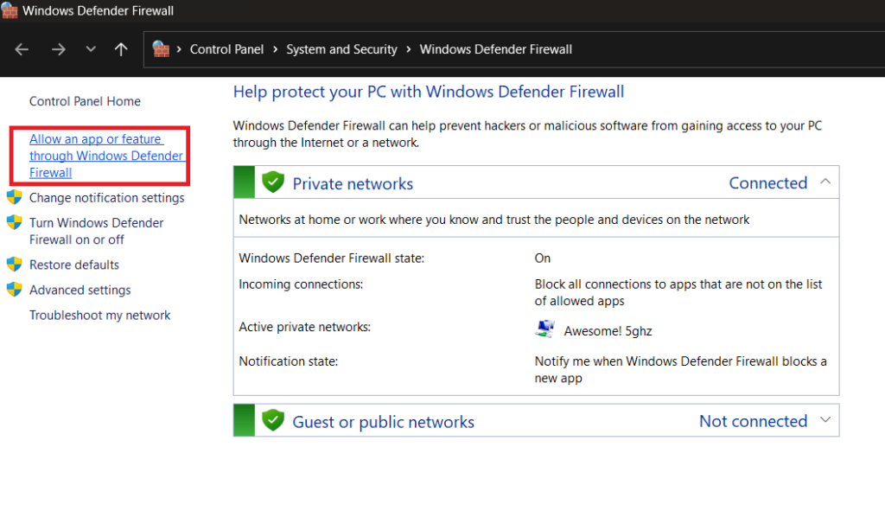Click the green shield beside Guest or public networks
This screenshot has height=530, width=885.
point(273,421)
